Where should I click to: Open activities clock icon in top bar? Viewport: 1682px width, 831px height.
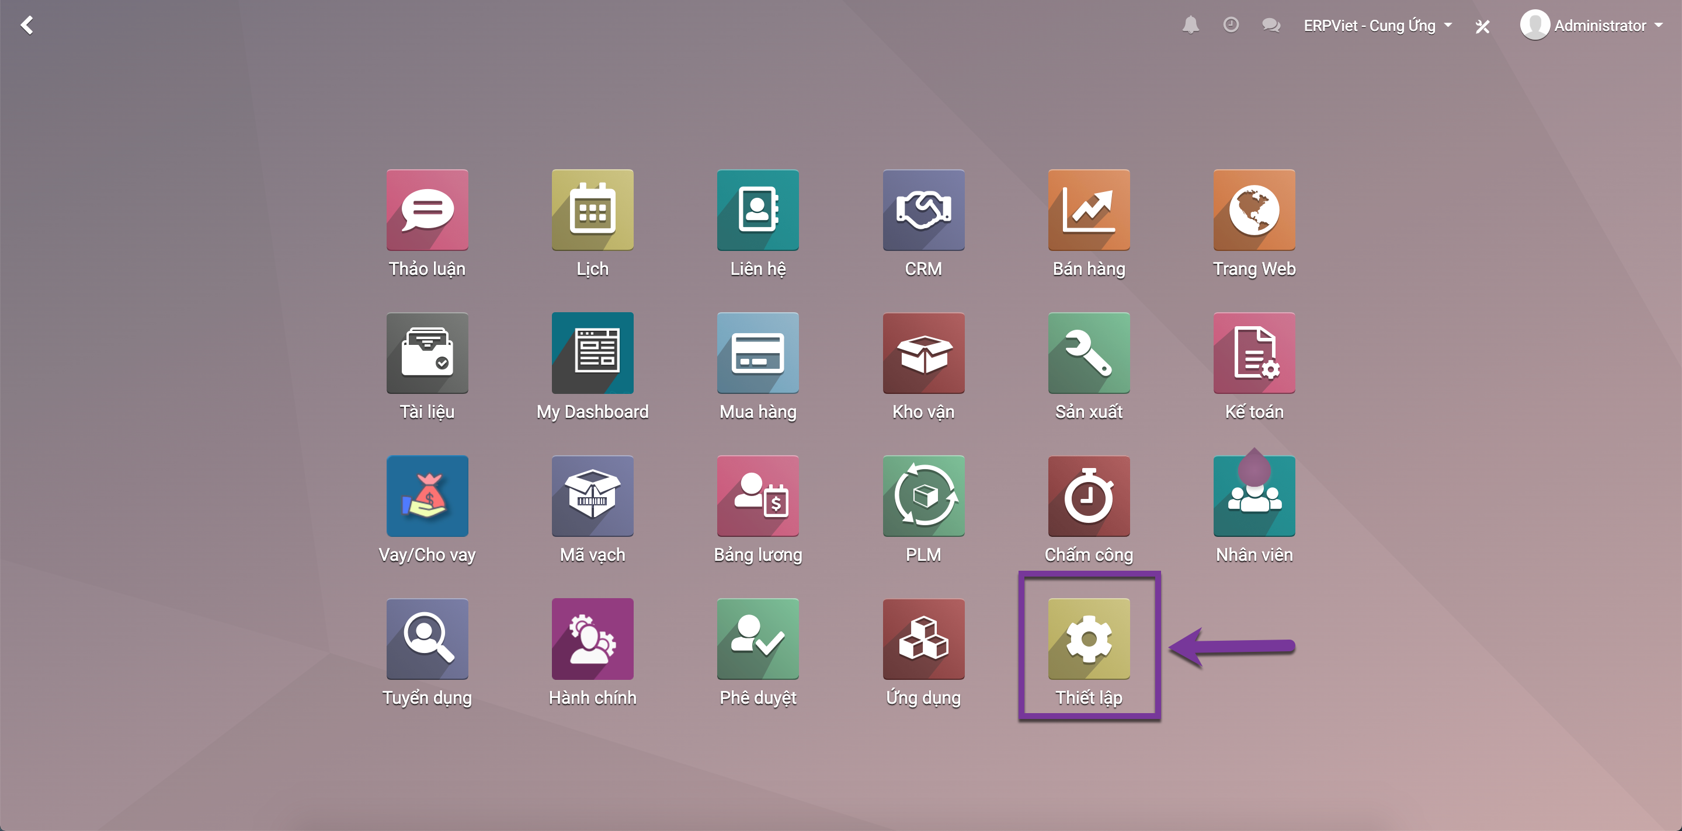1231,26
